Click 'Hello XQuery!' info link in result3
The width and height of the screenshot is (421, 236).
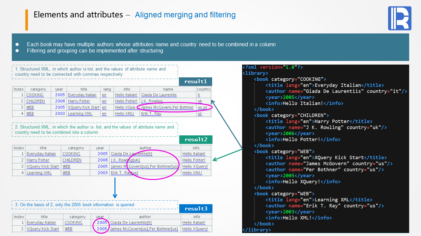point(195,229)
